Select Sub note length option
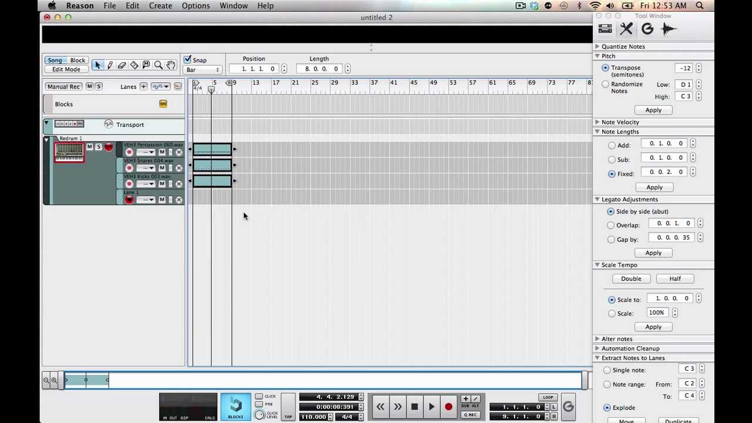This screenshot has width=752, height=423. 612,160
